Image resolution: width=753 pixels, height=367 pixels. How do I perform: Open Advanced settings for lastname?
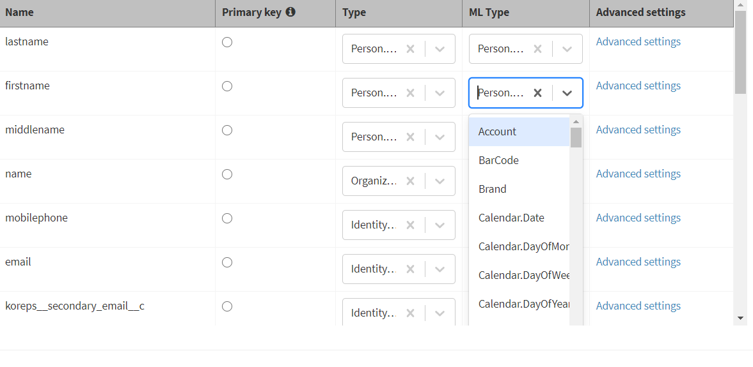638,41
